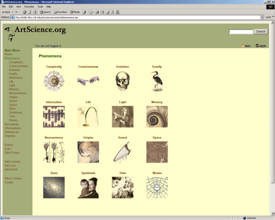Click the site Search button
The image size is (275, 220).
tap(261, 31)
